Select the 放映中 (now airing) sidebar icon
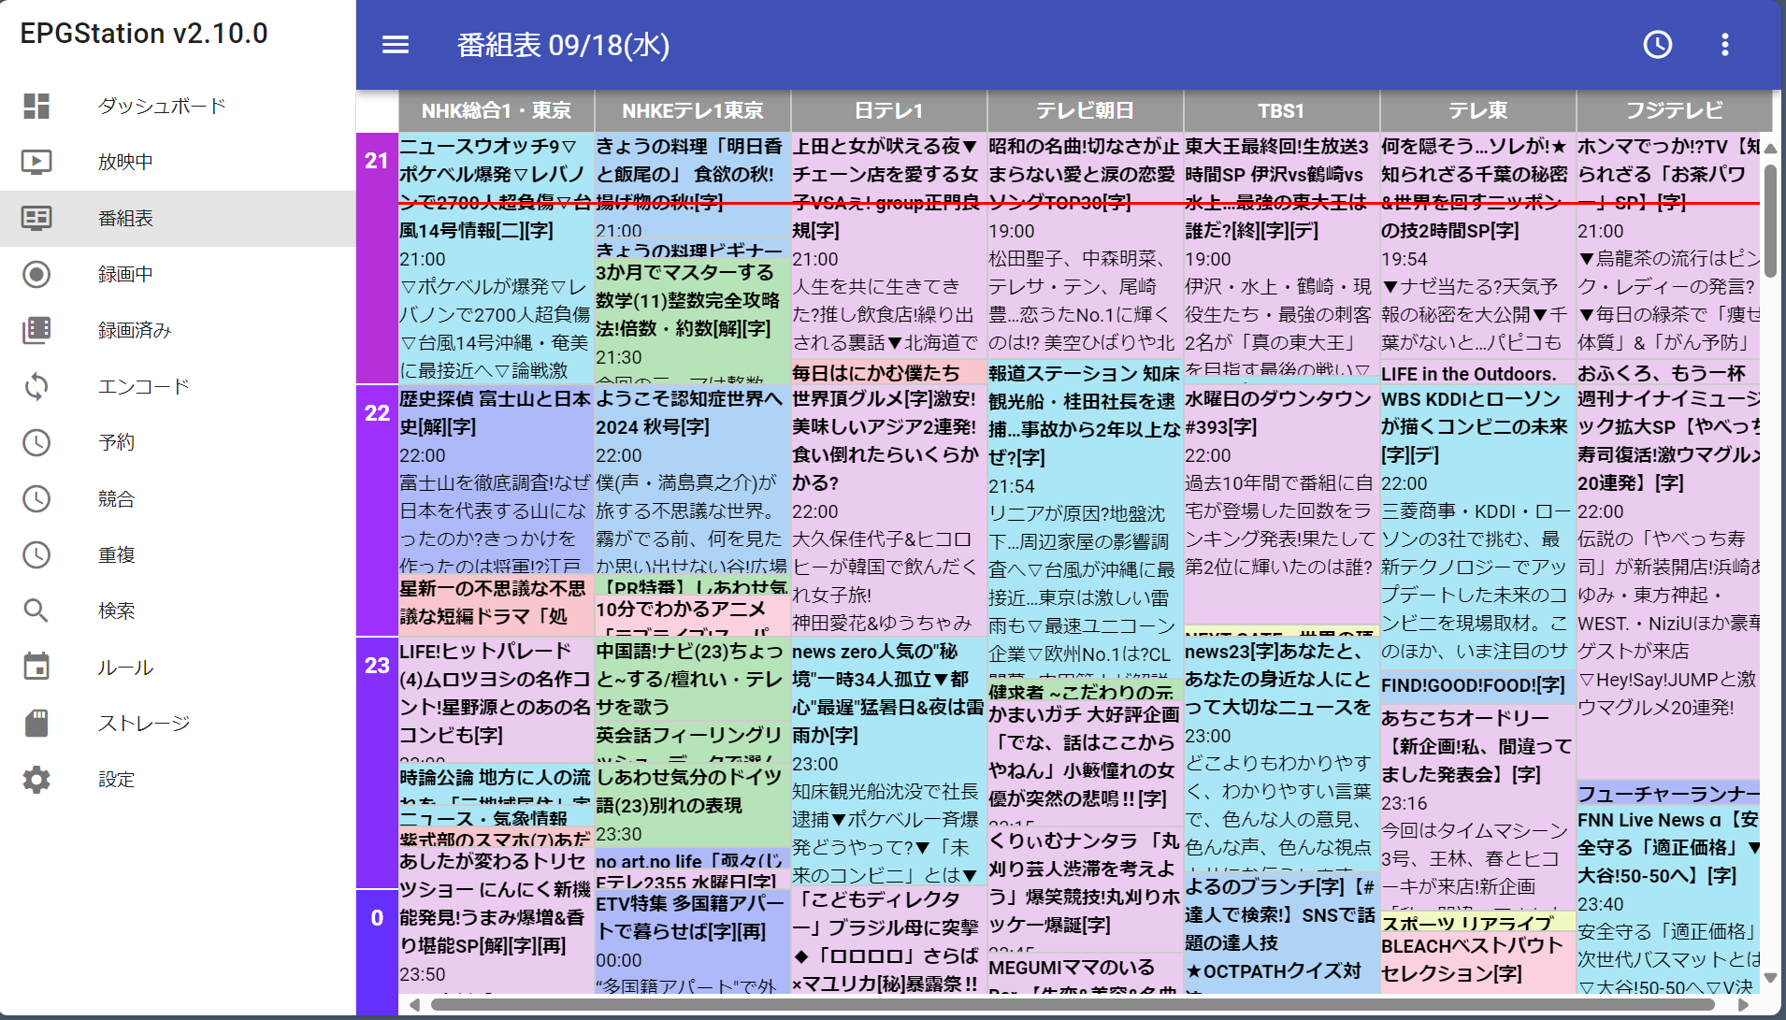1786x1020 pixels. [x=37, y=162]
